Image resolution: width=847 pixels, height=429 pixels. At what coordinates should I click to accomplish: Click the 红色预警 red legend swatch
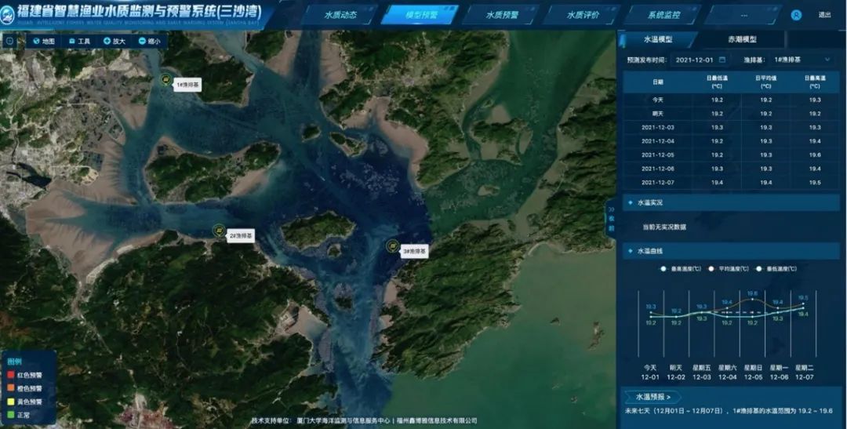pyautogui.click(x=9, y=375)
